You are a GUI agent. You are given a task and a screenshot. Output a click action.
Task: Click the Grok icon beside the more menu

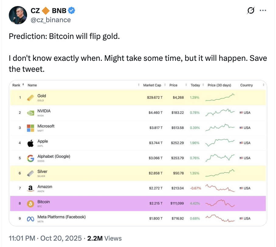point(251,11)
